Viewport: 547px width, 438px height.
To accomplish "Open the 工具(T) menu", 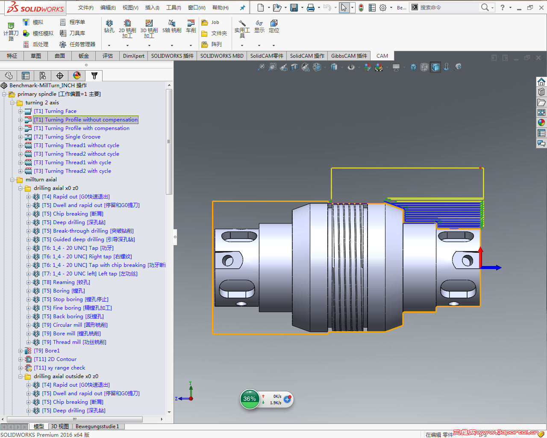I will 174,8.
